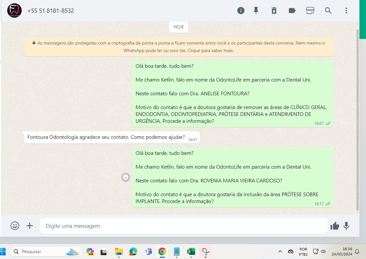Expand hidden system tray icons chevron
The width and height of the screenshot is (366, 259).
tap(280, 251)
